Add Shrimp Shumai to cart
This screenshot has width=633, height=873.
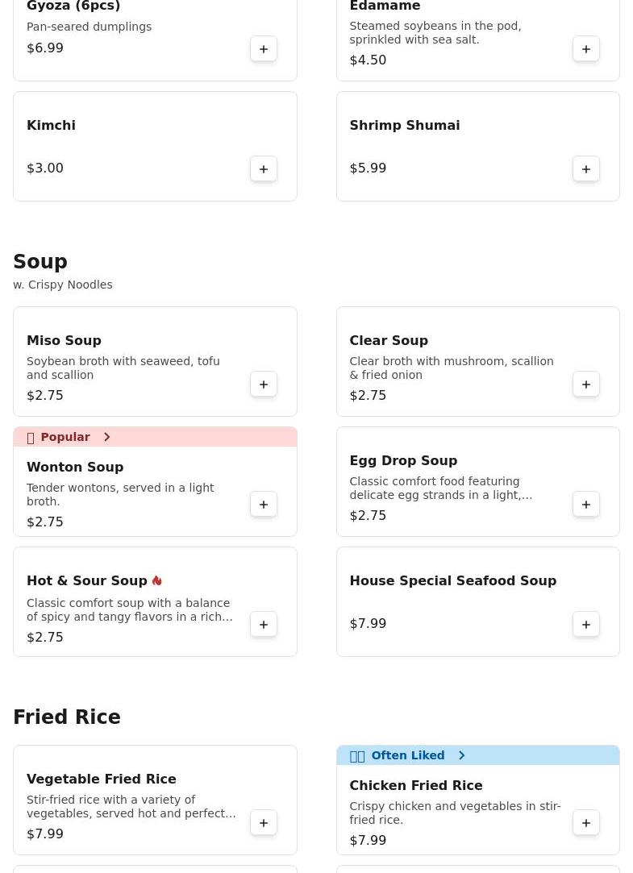586,168
